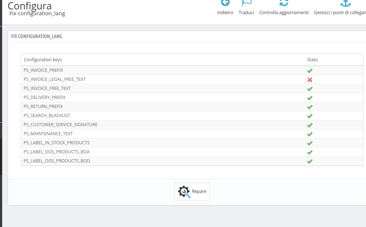
Task: Click the Indietro back arrow icon
Action: (225, 3)
